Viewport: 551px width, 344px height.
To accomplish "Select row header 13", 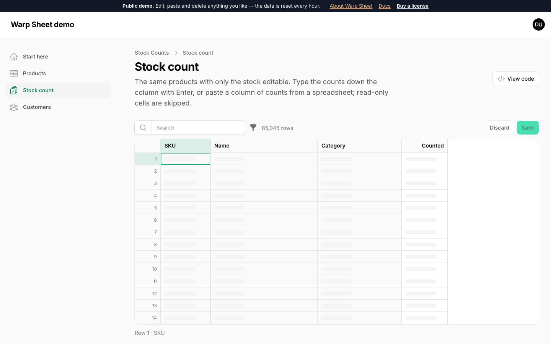I will coord(148,306).
